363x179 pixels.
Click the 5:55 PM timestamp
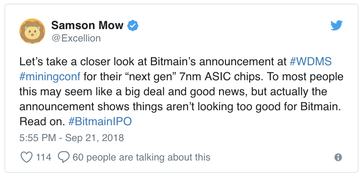pyautogui.click(x=38, y=138)
